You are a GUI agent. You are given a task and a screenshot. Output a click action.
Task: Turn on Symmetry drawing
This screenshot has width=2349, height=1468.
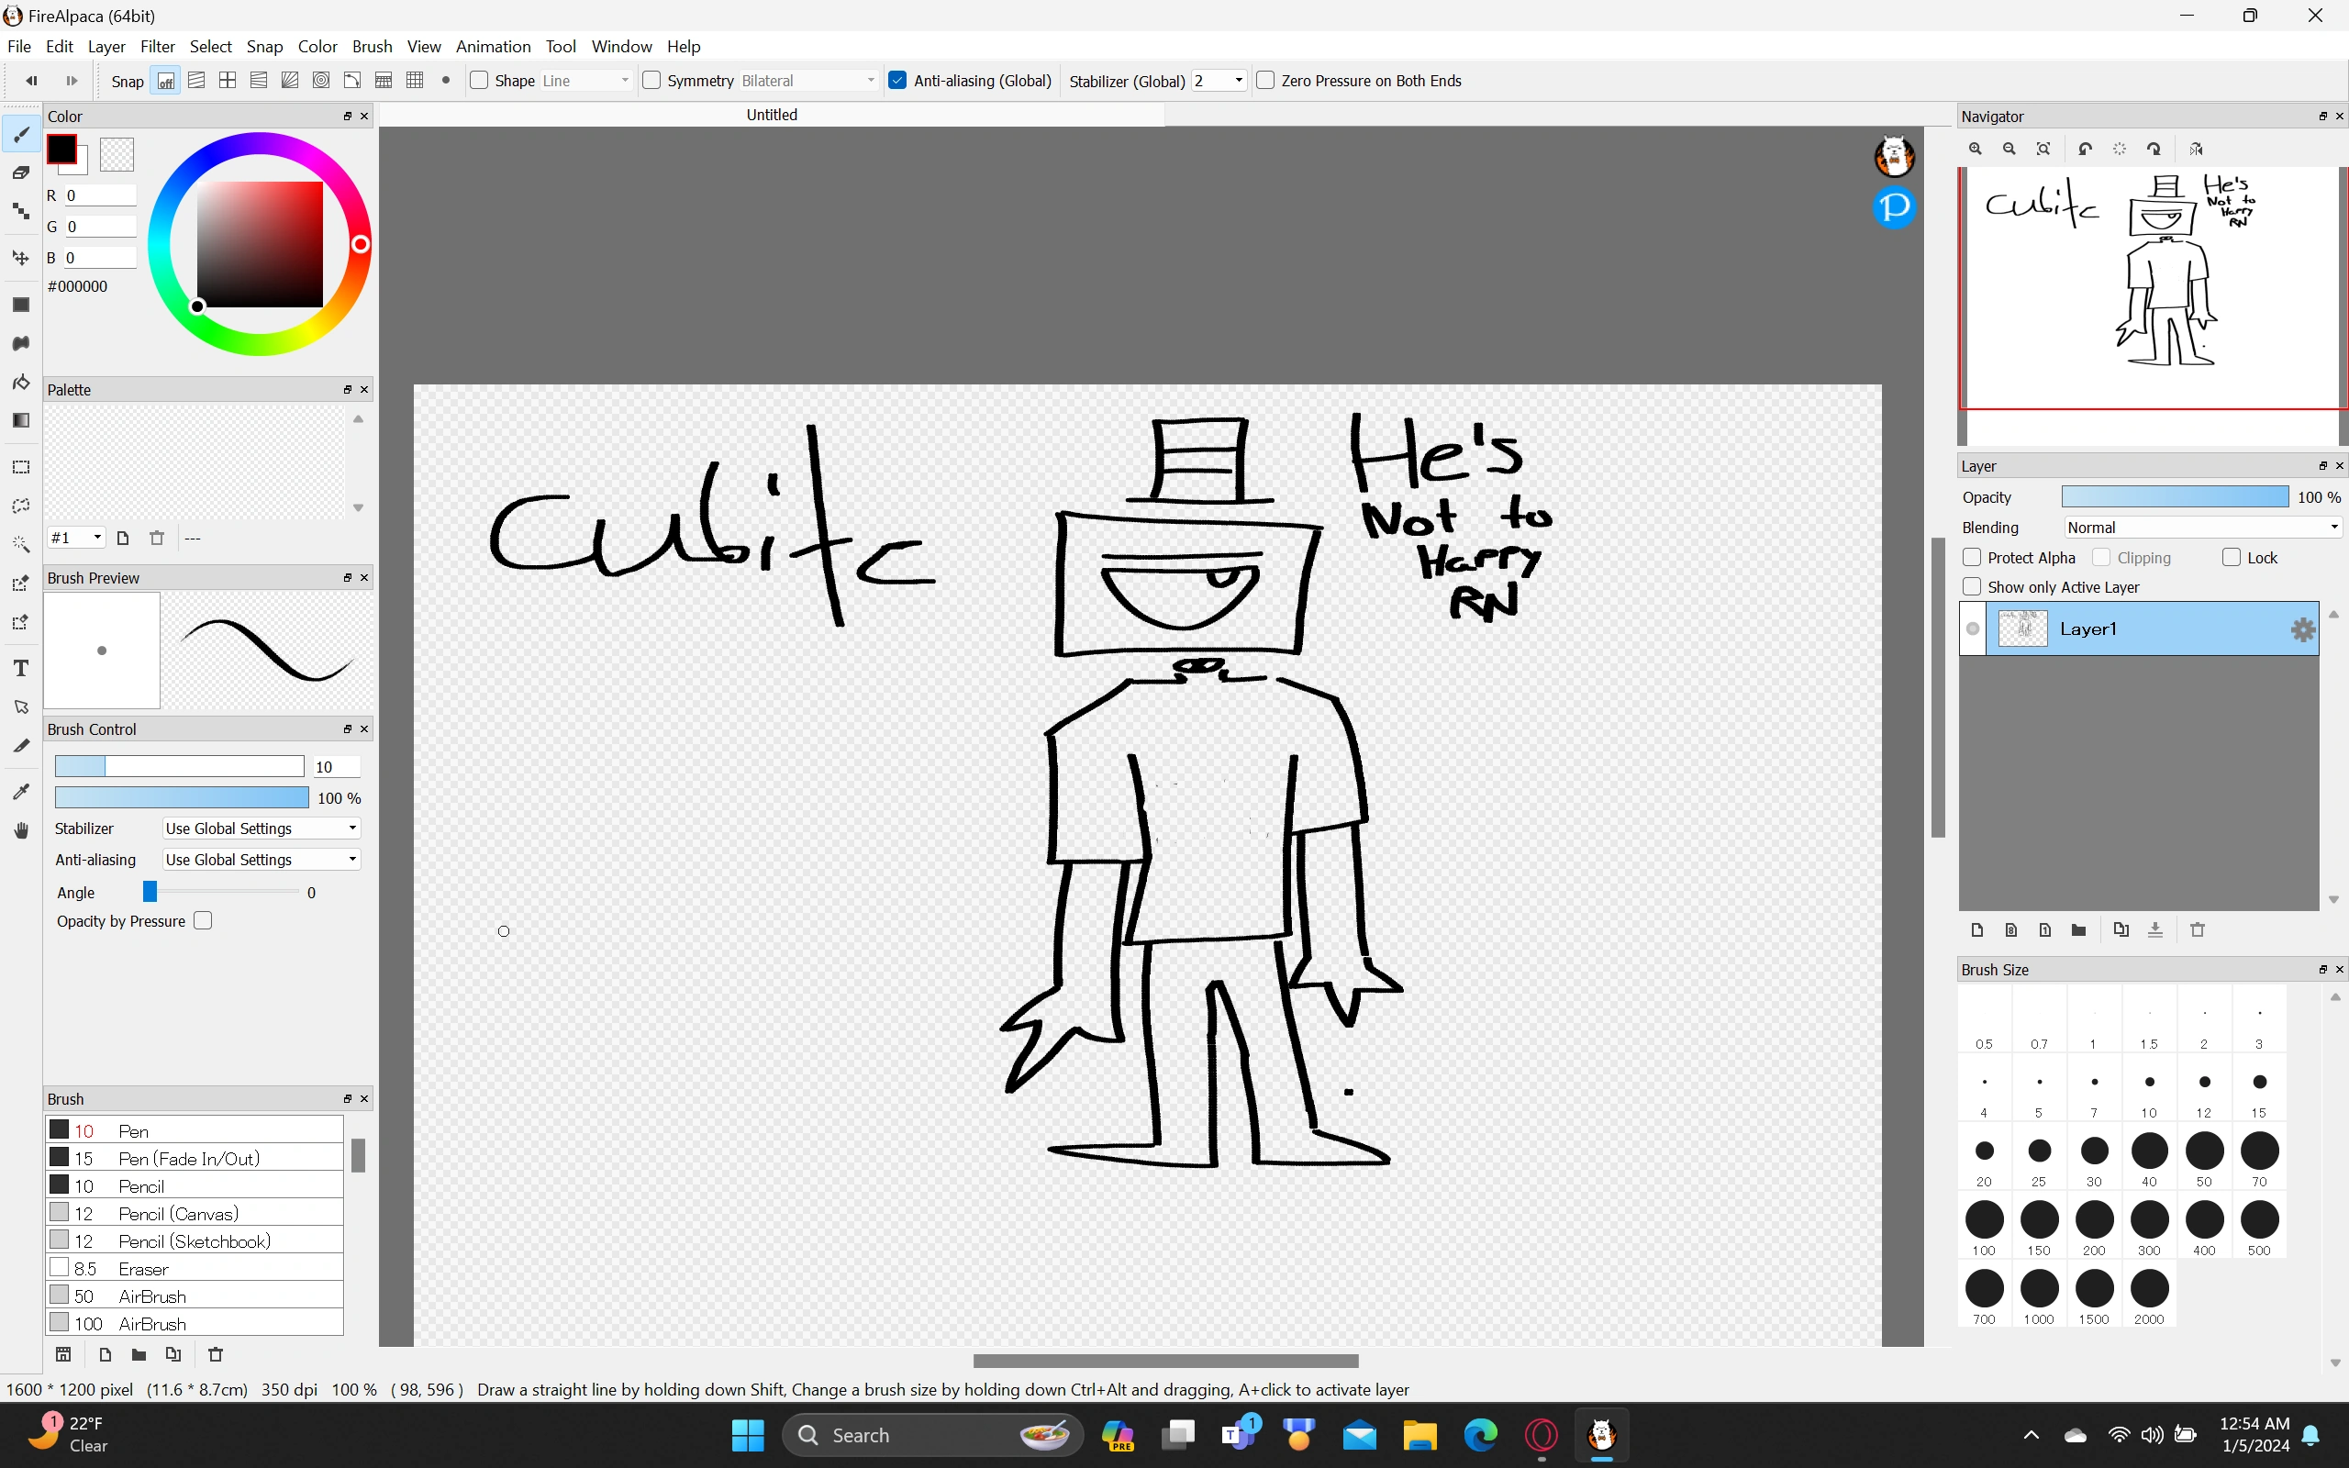coord(651,81)
